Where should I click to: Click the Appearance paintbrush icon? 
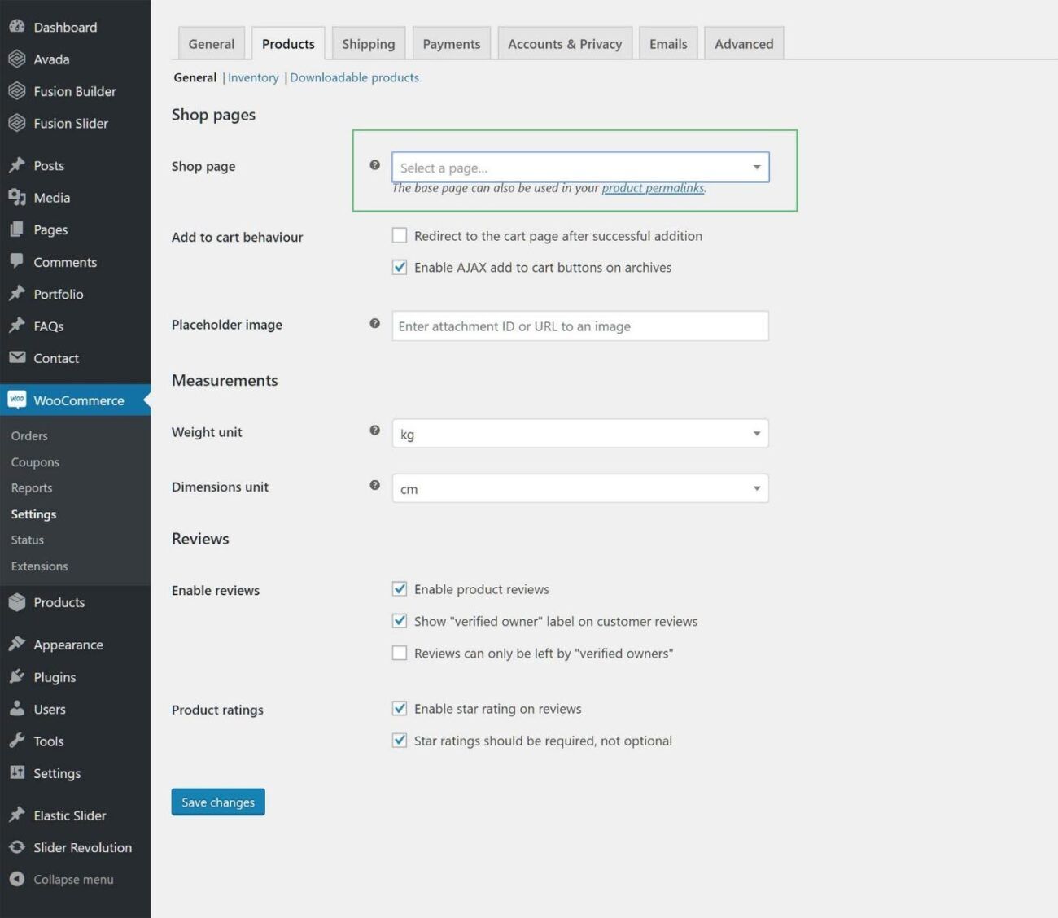17,644
